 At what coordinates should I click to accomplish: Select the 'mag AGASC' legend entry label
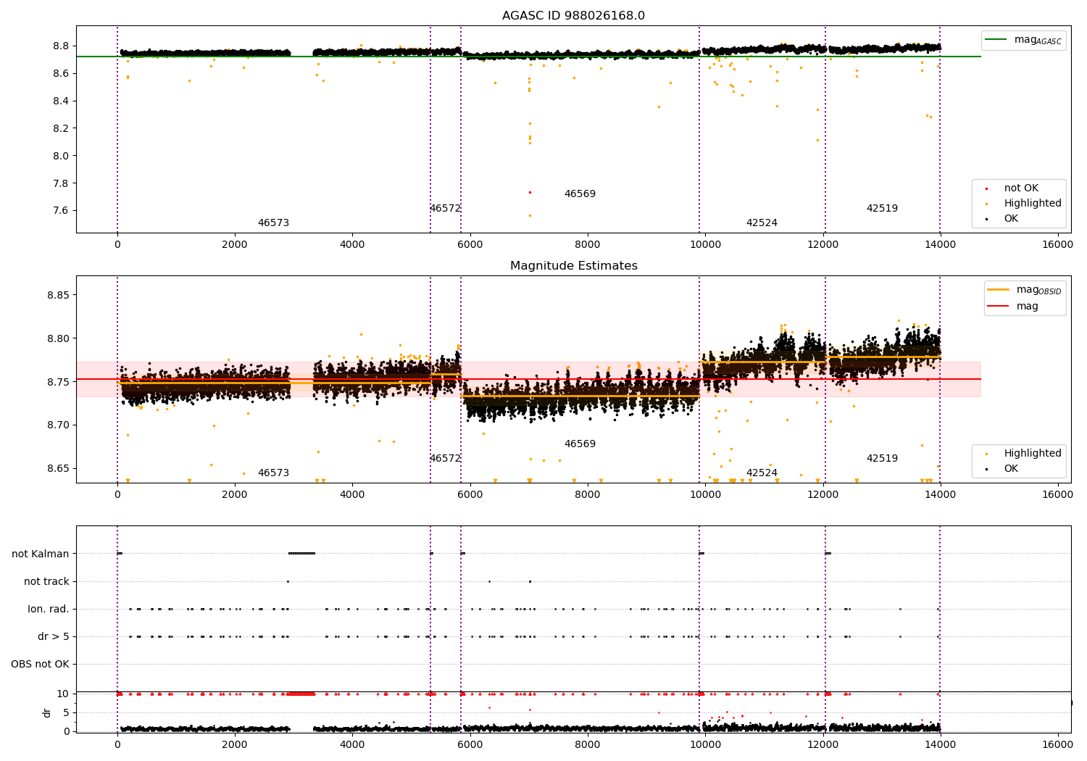pos(1038,41)
